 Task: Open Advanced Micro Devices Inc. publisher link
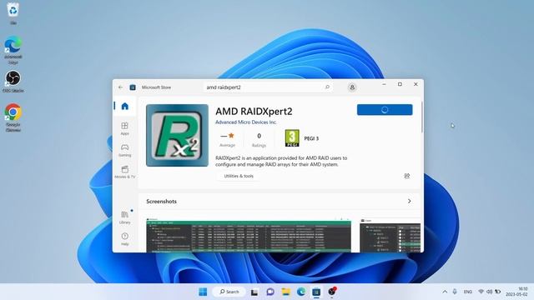(246, 122)
